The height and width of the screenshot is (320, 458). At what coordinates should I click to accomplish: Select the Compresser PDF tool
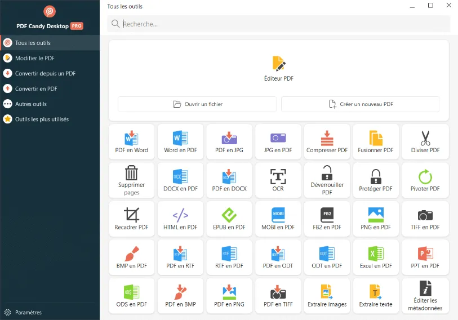click(x=327, y=142)
